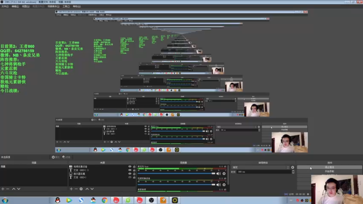This screenshot has height=204, width=363.
Task: Toggle visibility eye of 视频采集设备 source
Action: pos(130,166)
